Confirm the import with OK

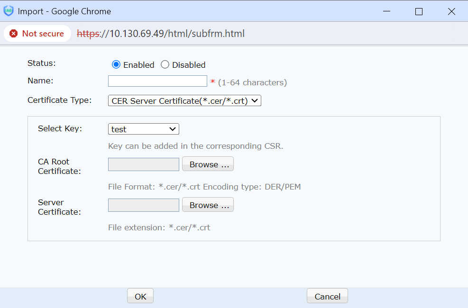tap(140, 297)
